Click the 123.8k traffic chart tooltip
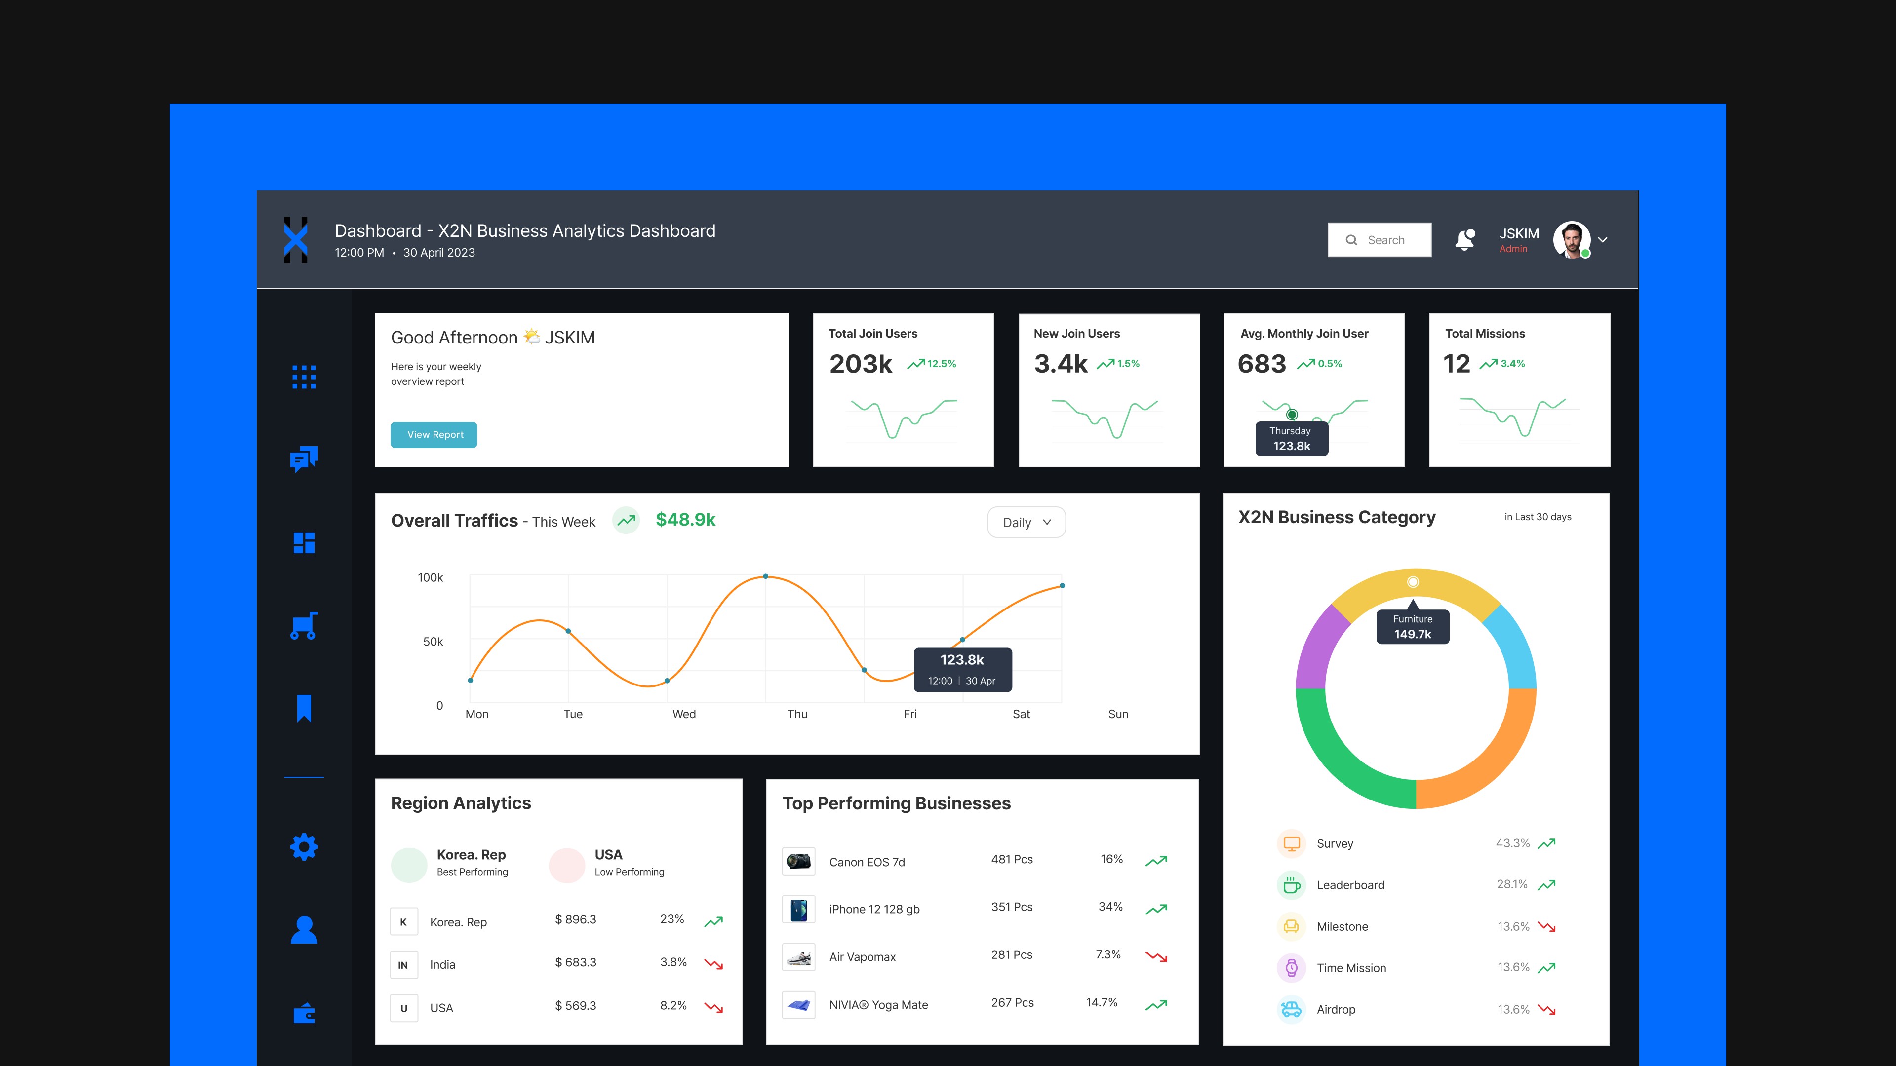1896x1066 pixels. click(x=963, y=670)
